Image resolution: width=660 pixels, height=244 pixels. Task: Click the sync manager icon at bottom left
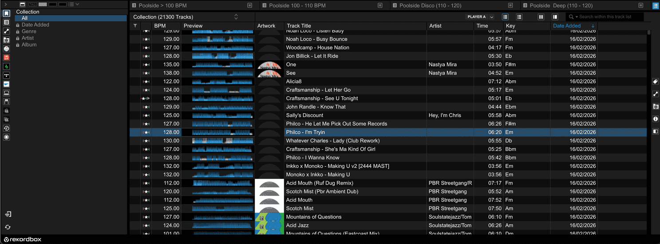pyautogui.click(x=8, y=214)
